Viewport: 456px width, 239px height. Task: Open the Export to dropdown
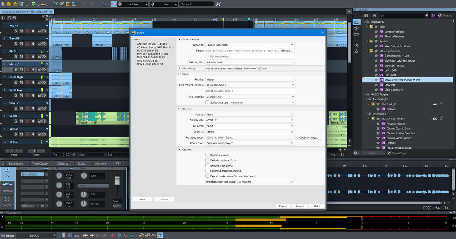(x=250, y=45)
